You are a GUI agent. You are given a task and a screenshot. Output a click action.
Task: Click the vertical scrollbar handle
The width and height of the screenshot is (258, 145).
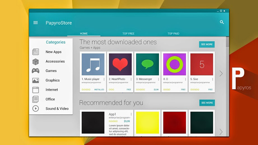227,42
